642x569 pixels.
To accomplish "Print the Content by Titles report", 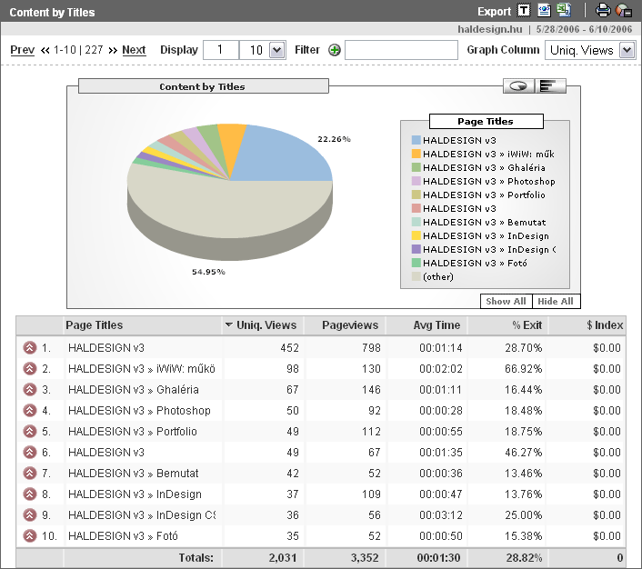I will click(x=602, y=11).
